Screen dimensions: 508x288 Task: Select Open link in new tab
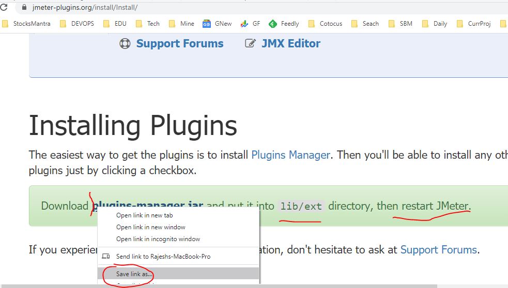point(144,215)
